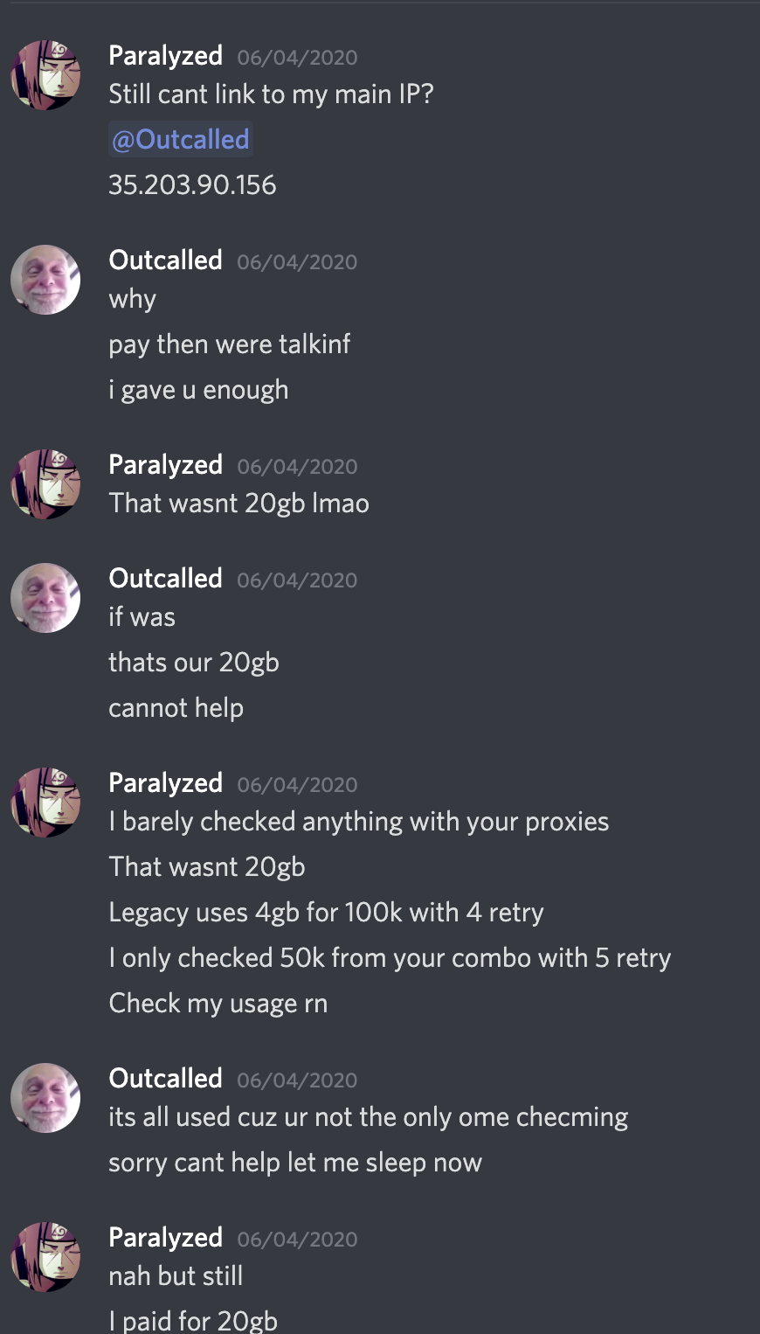Open Paralyzed's avatar on the first message
The image size is (760, 1334).
(45, 75)
